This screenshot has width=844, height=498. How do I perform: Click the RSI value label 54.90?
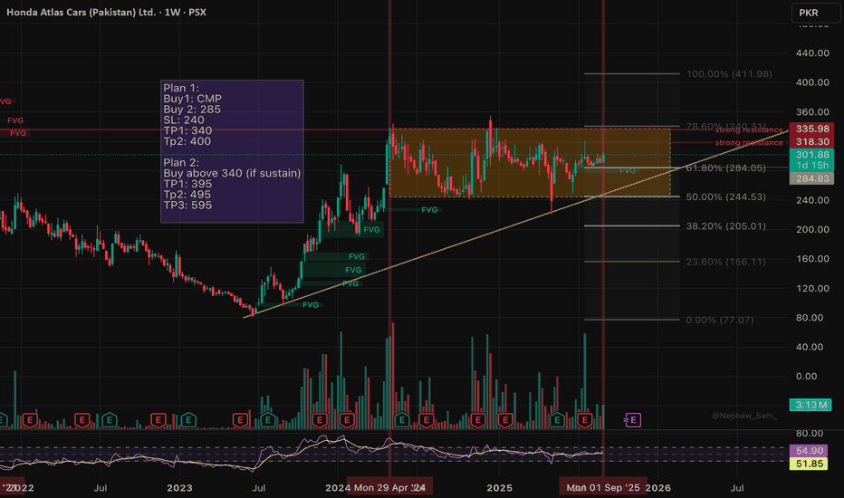tap(810, 451)
